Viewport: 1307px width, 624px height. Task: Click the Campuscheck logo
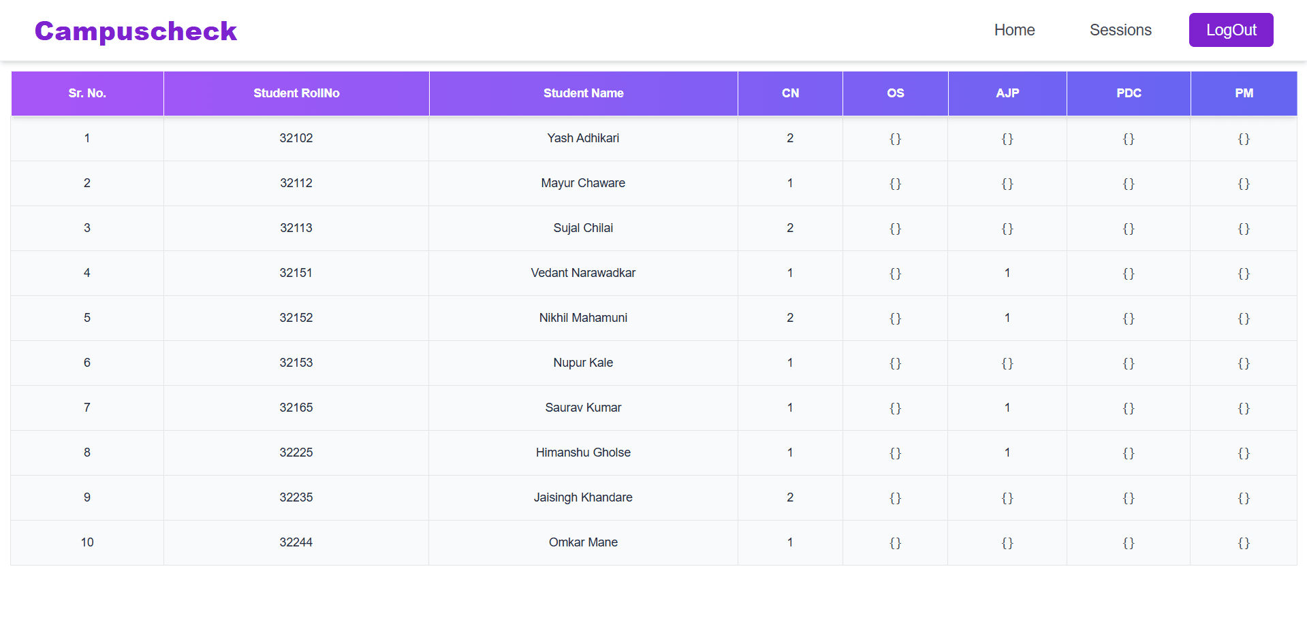pos(136,30)
